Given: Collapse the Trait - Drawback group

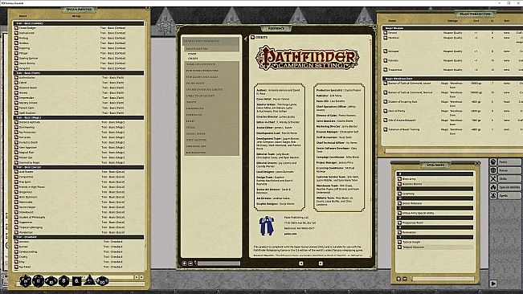Looking at the screenshot, I should [79, 237].
